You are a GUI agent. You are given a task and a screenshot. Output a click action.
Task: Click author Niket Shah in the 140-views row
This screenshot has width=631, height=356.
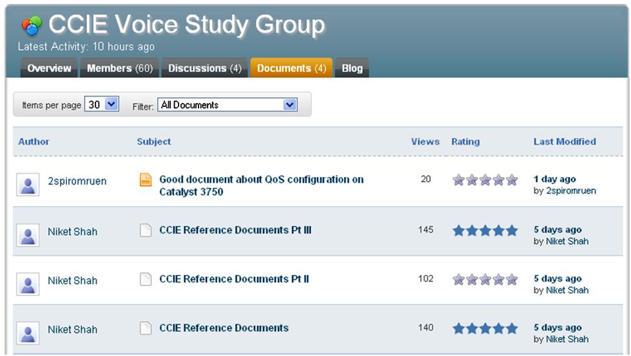click(72, 330)
